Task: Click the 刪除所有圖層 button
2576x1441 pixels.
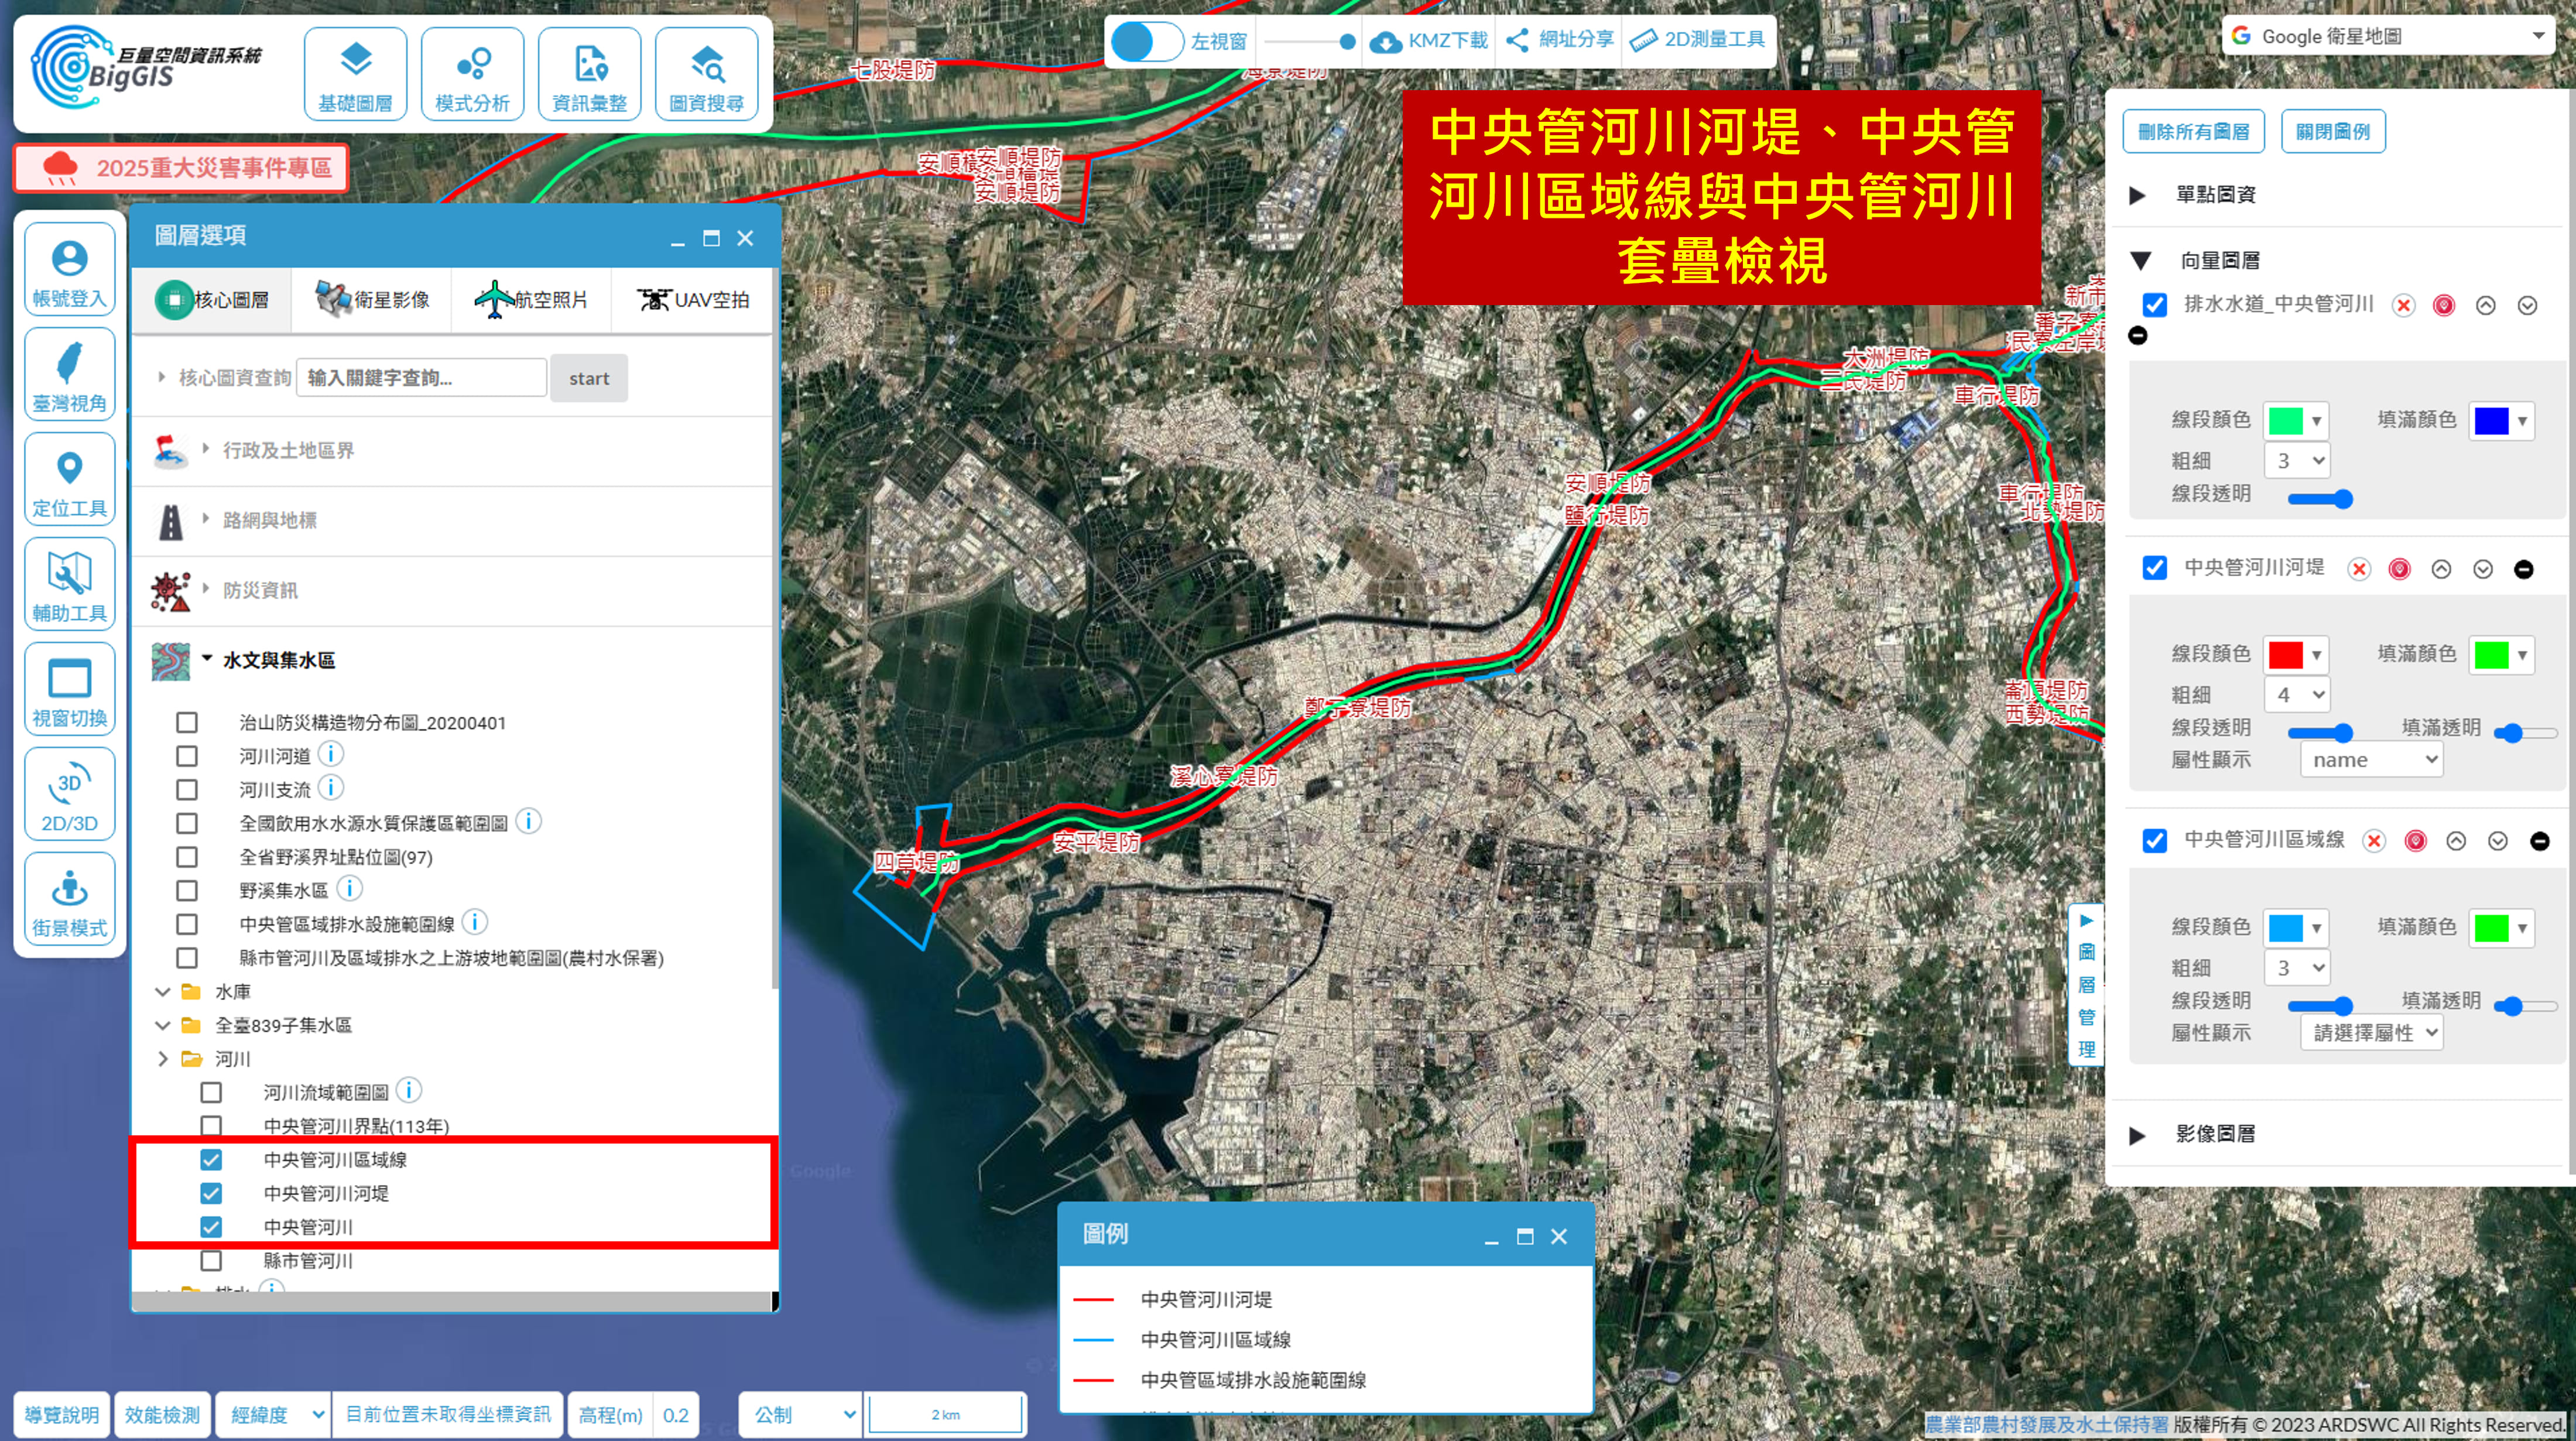Action: (x=2193, y=132)
